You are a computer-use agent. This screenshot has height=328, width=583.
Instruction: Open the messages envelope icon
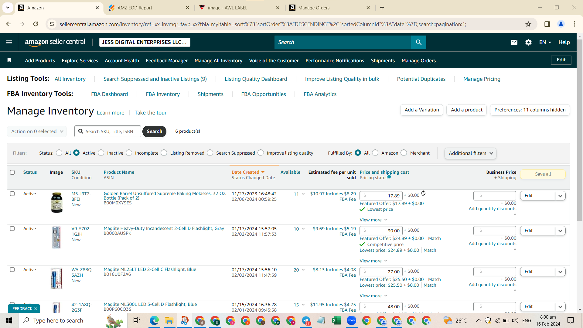[x=514, y=42]
